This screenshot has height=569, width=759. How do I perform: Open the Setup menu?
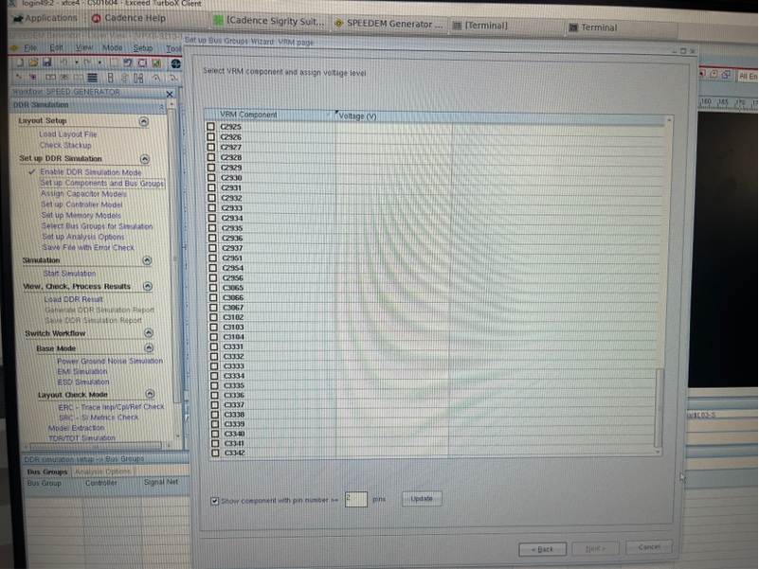[x=142, y=47]
